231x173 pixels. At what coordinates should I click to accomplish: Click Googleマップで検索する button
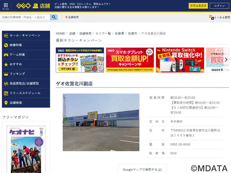point(142,169)
